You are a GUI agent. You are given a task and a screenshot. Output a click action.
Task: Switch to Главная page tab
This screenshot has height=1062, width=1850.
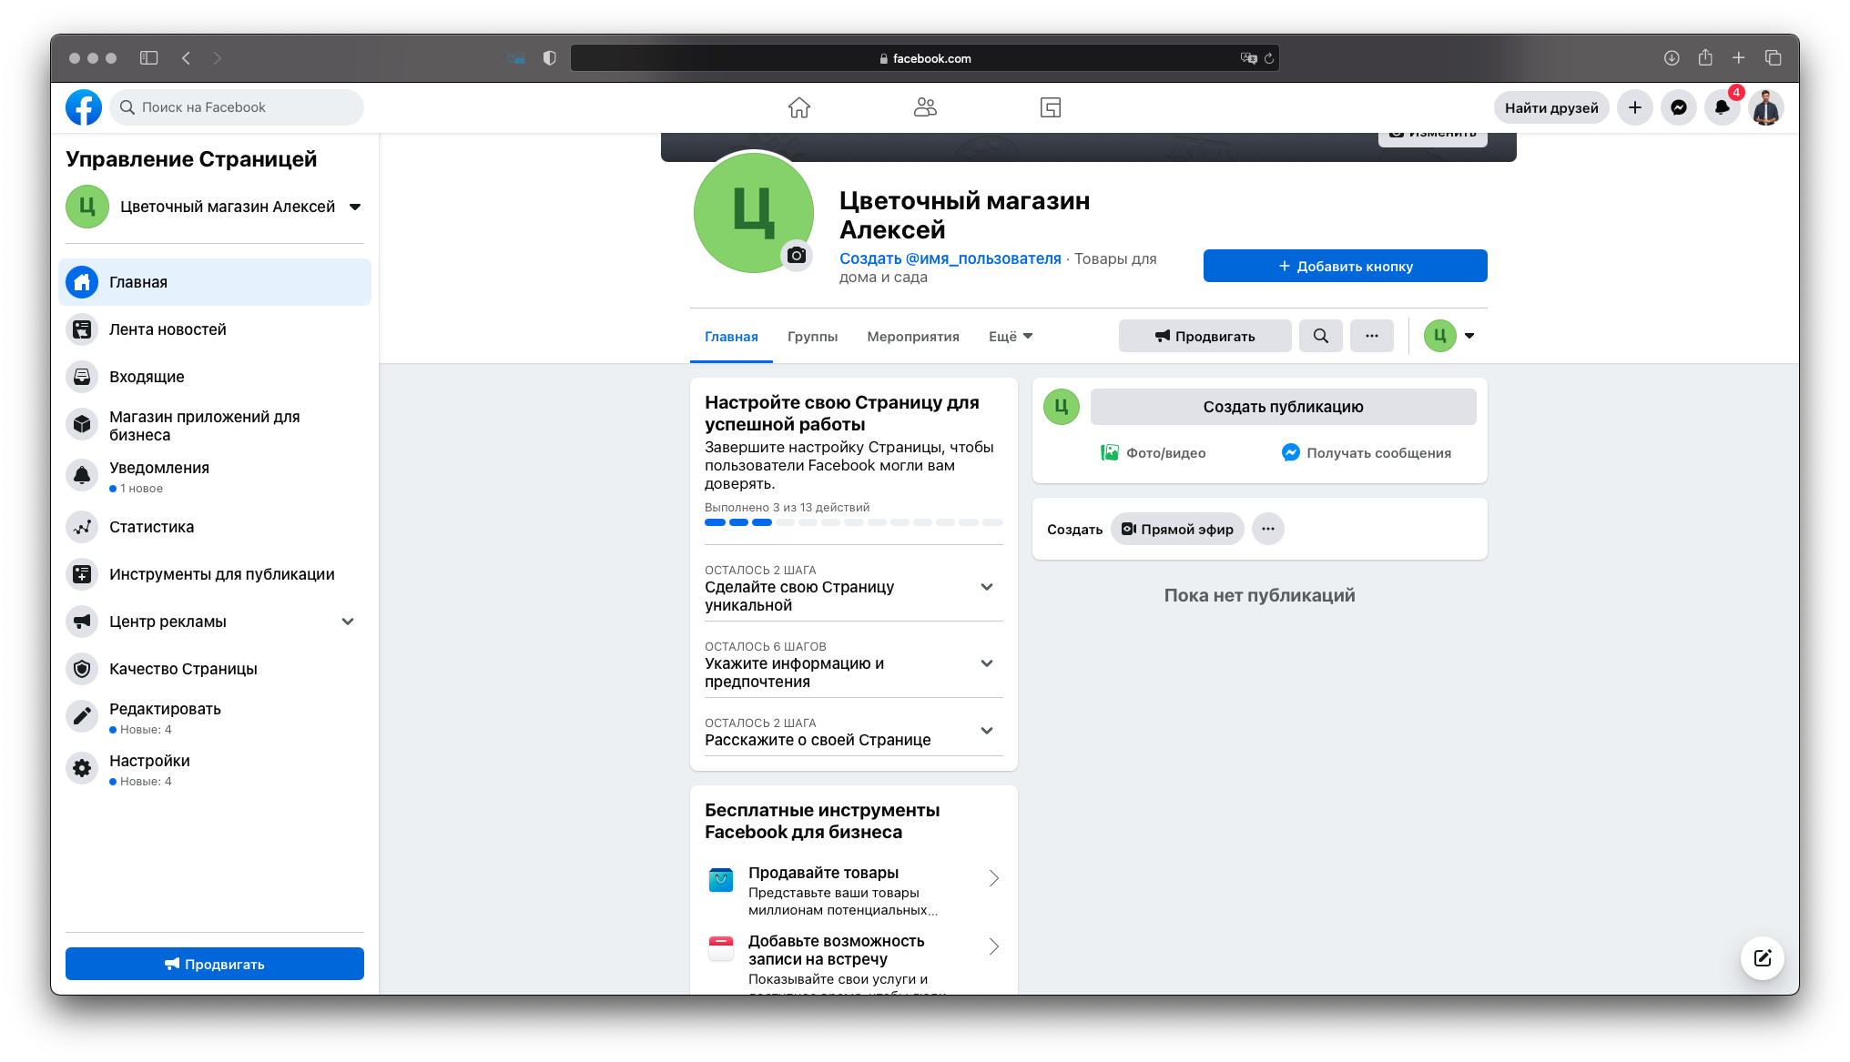pyautogui.click(x=731, y=337)
